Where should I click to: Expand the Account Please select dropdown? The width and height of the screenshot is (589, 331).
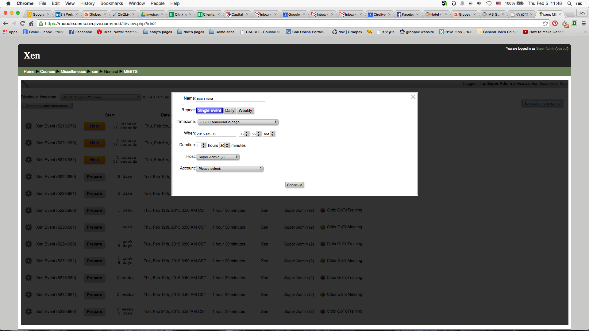(x=229, y=169)
